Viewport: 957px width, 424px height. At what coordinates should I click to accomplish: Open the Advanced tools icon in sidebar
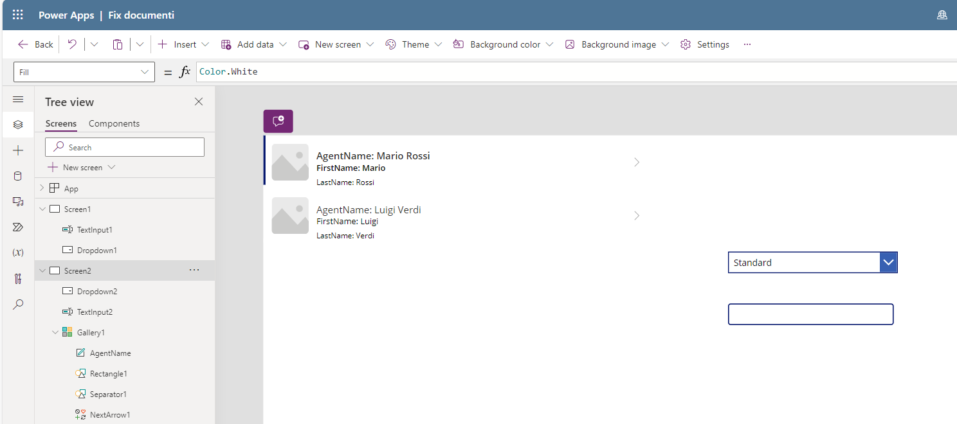(x=17, y=278)
